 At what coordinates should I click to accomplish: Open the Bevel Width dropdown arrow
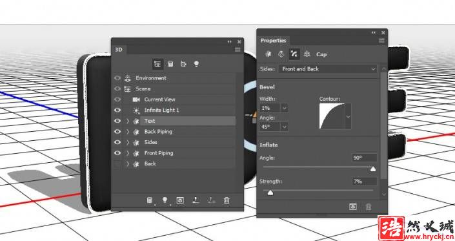[285, 108]
